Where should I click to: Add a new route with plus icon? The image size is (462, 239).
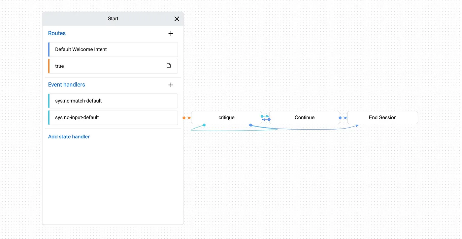click(171, 33)
